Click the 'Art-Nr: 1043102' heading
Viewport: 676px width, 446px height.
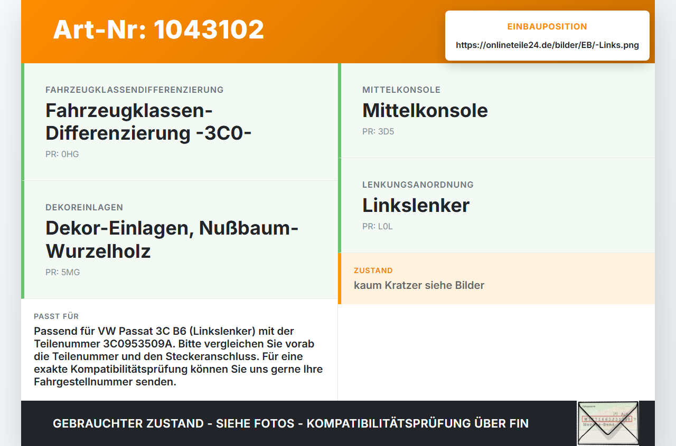click(x=158, y=30)
